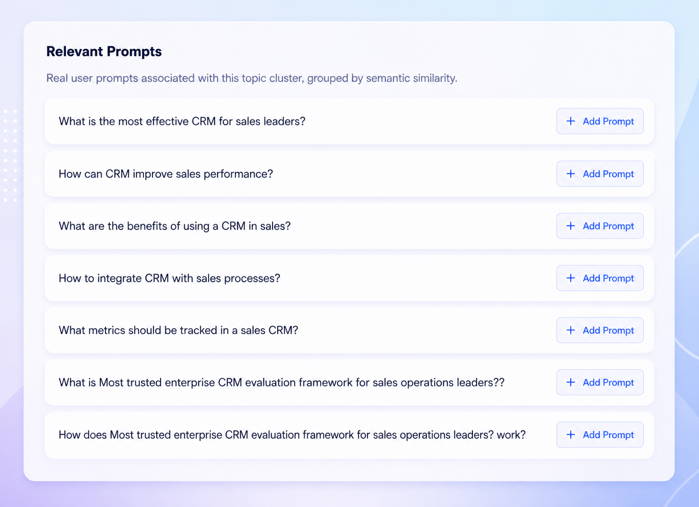699x507 pixels.
Task: Click plus icon for 'benefits of using a CRM' prompt
Action: point(571,226)
